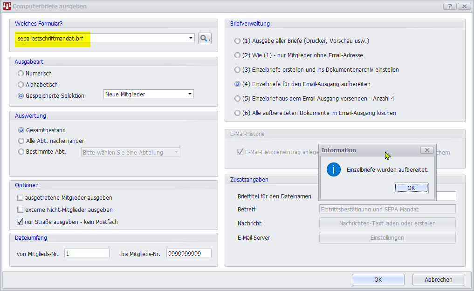
Task: Click the main OK button at bottom
Action: pos(378,280)
